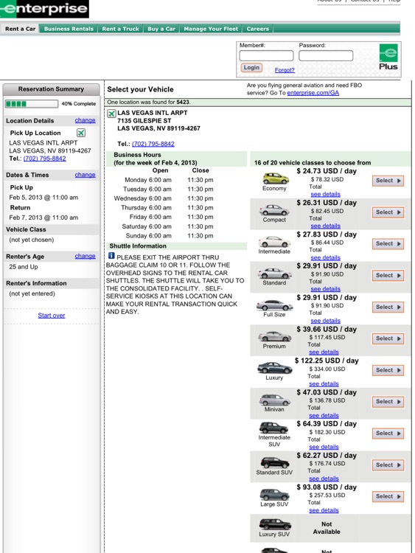Click the Standard car image
Screen dimensions: 415x553
274,274
